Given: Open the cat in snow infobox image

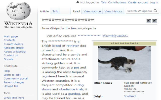Looking at the screenshot, I should click(x=124, y=63).
